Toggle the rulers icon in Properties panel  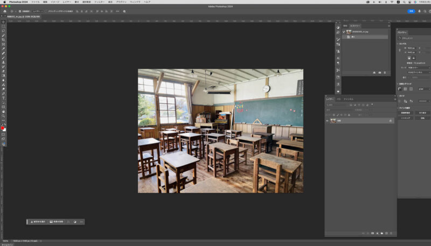click(400, 89)
